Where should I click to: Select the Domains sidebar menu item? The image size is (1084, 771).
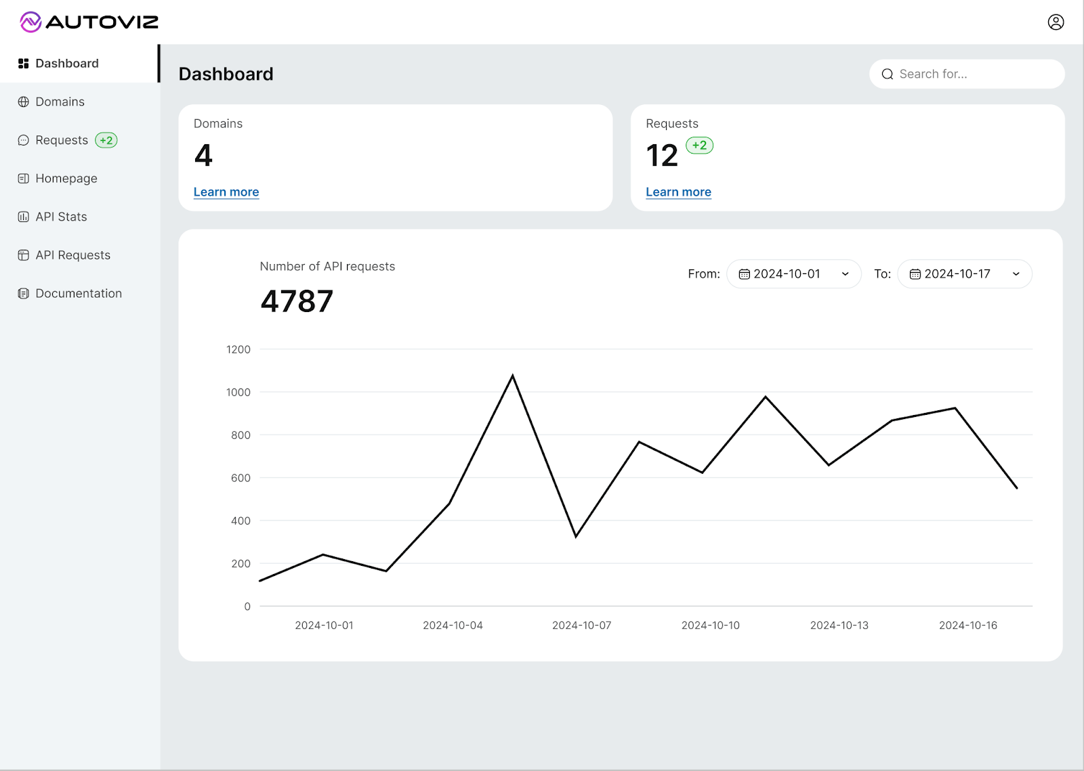(x=60, y=102)
